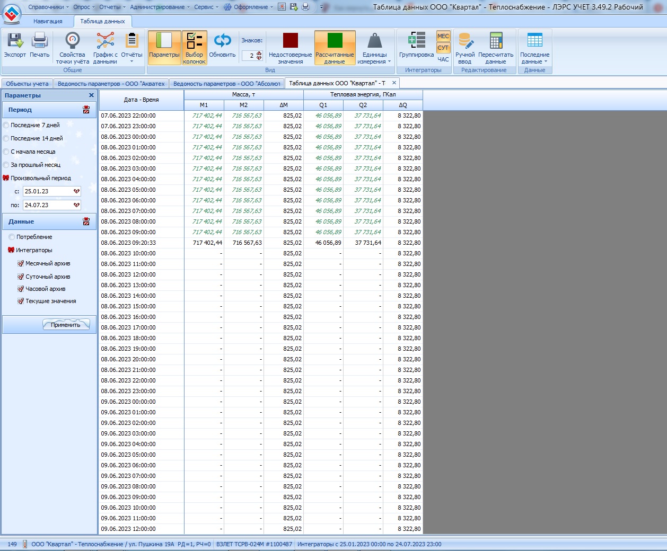Viewport: 667px width, 551px height.
Task: Click measuring point icon in status bar
Action: (25, 544)
